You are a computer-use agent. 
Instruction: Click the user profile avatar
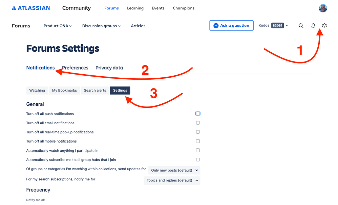pyautogui.click(x=323, y=8)
